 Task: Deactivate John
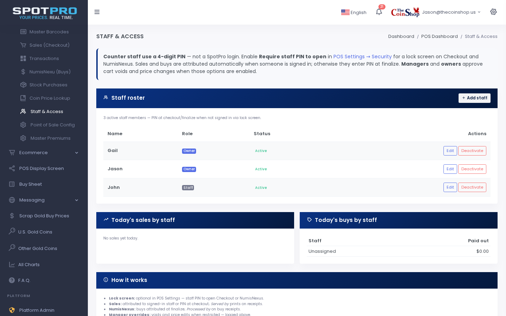coord(472,187)
